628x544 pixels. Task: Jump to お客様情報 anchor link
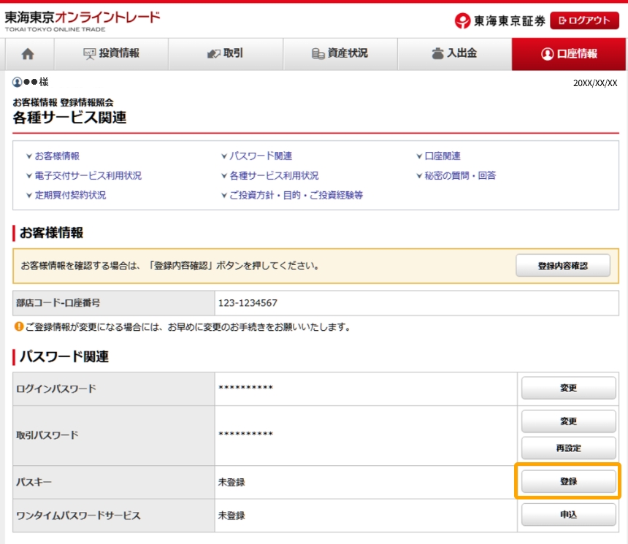57,156
